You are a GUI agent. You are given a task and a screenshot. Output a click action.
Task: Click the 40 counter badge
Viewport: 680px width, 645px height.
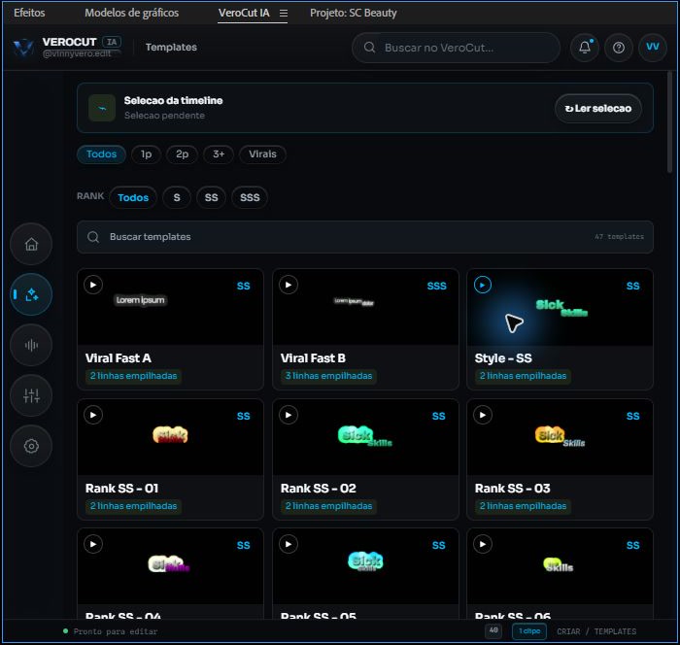click(x=493, y=630)
